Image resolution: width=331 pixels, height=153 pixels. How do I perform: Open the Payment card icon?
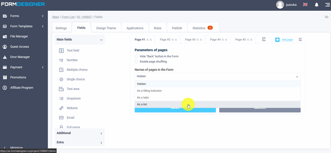pos(4,67)
